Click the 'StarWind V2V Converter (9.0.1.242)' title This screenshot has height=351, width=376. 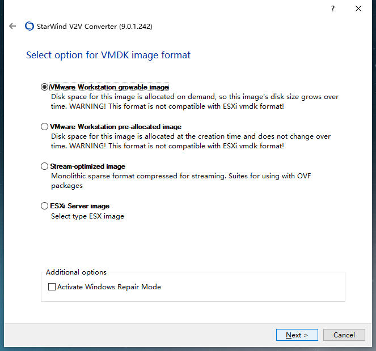[x=95, y=27]
